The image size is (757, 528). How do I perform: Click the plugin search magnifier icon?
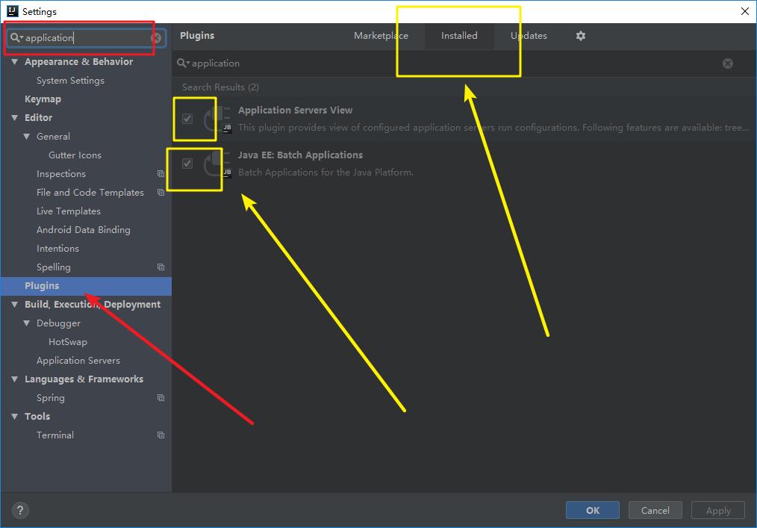click(183, 63)
